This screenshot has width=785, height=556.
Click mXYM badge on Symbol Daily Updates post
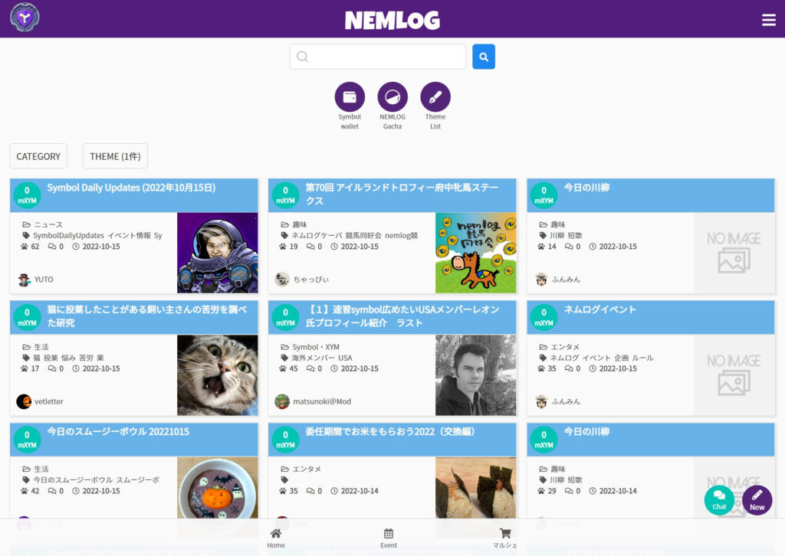pyautogui.click(x=27, y=195)
